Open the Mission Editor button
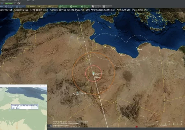 (x=107, y=6)
